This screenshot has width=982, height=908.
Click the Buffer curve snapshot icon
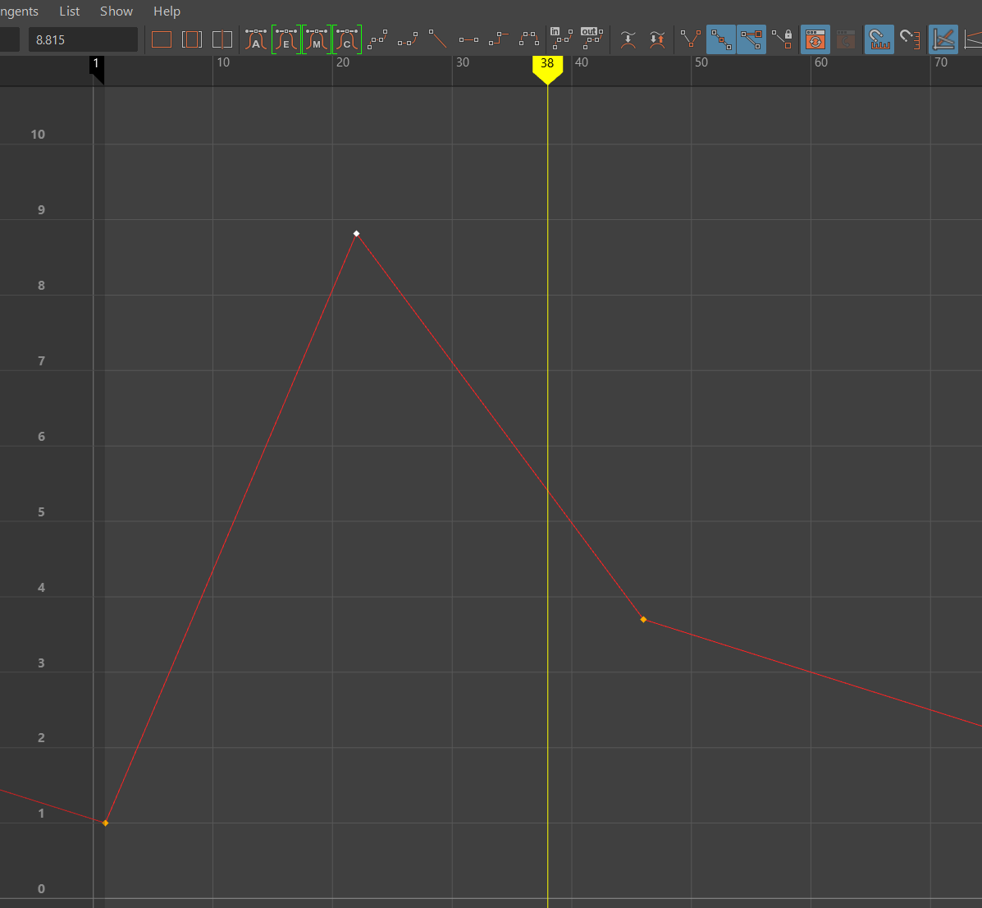pyautogui.click(x=628, y=39)
